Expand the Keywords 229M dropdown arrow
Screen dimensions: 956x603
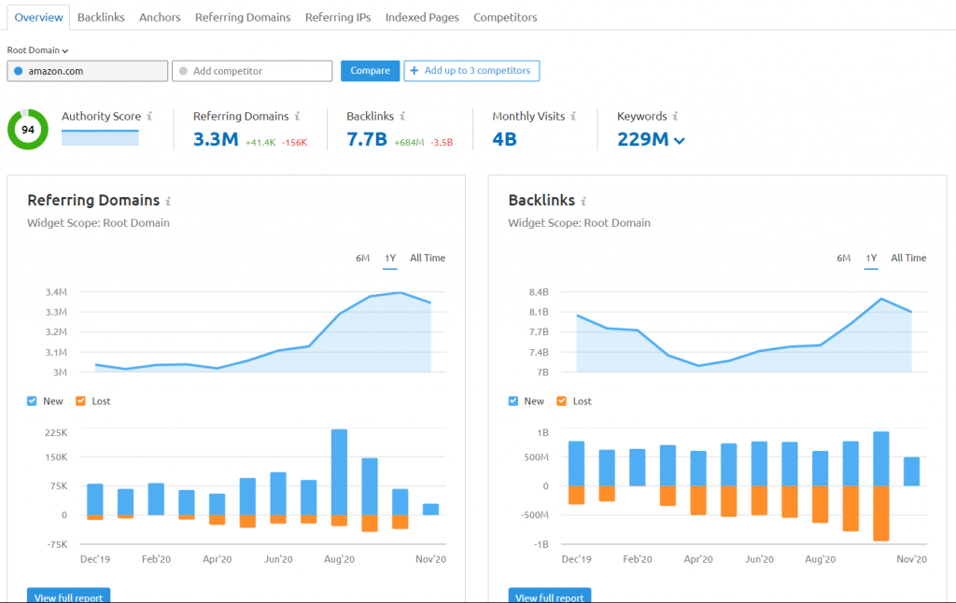point(680,141)
